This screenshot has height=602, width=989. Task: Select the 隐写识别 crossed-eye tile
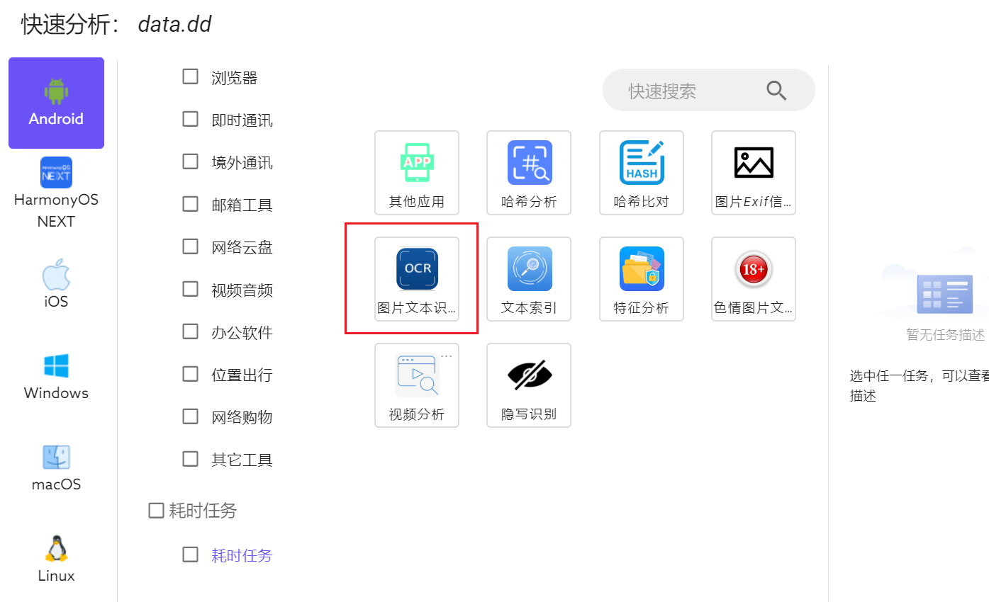(x=529, y=385)
